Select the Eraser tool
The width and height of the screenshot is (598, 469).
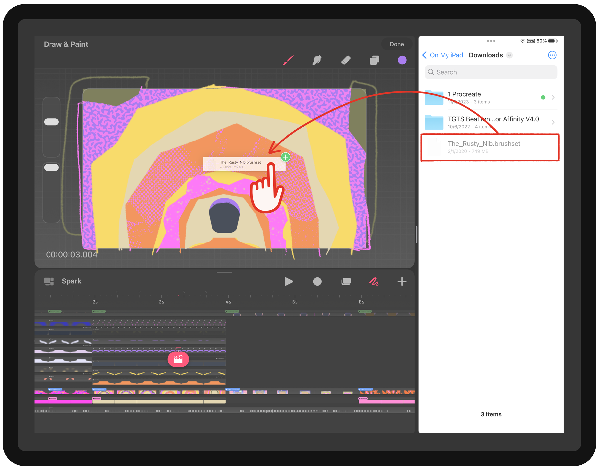(346, 60)
